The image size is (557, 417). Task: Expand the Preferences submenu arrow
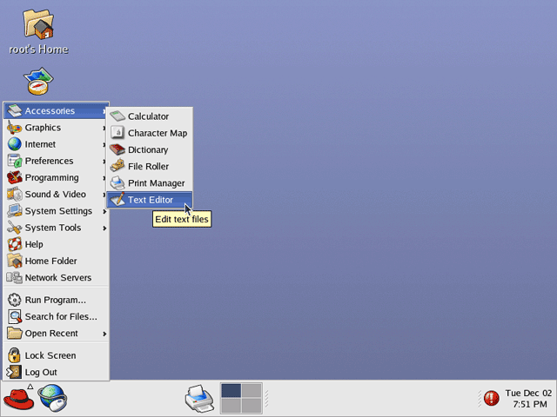click(x=104, y=162)
